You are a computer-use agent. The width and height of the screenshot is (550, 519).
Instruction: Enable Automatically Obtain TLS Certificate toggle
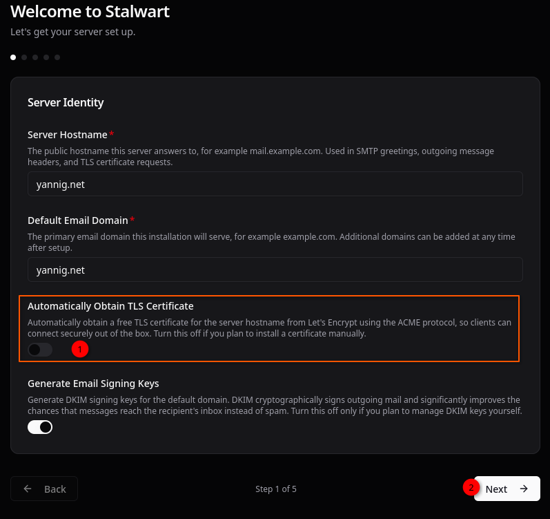click(40, 350)
